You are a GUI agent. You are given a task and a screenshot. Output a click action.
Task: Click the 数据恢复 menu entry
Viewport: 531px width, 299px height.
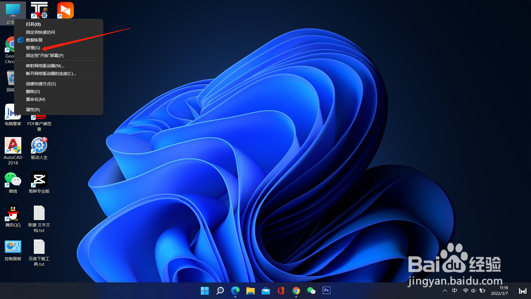[x=59, y=40]
